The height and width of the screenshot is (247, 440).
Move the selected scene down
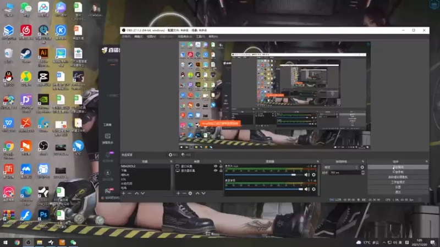click(143, 193)
